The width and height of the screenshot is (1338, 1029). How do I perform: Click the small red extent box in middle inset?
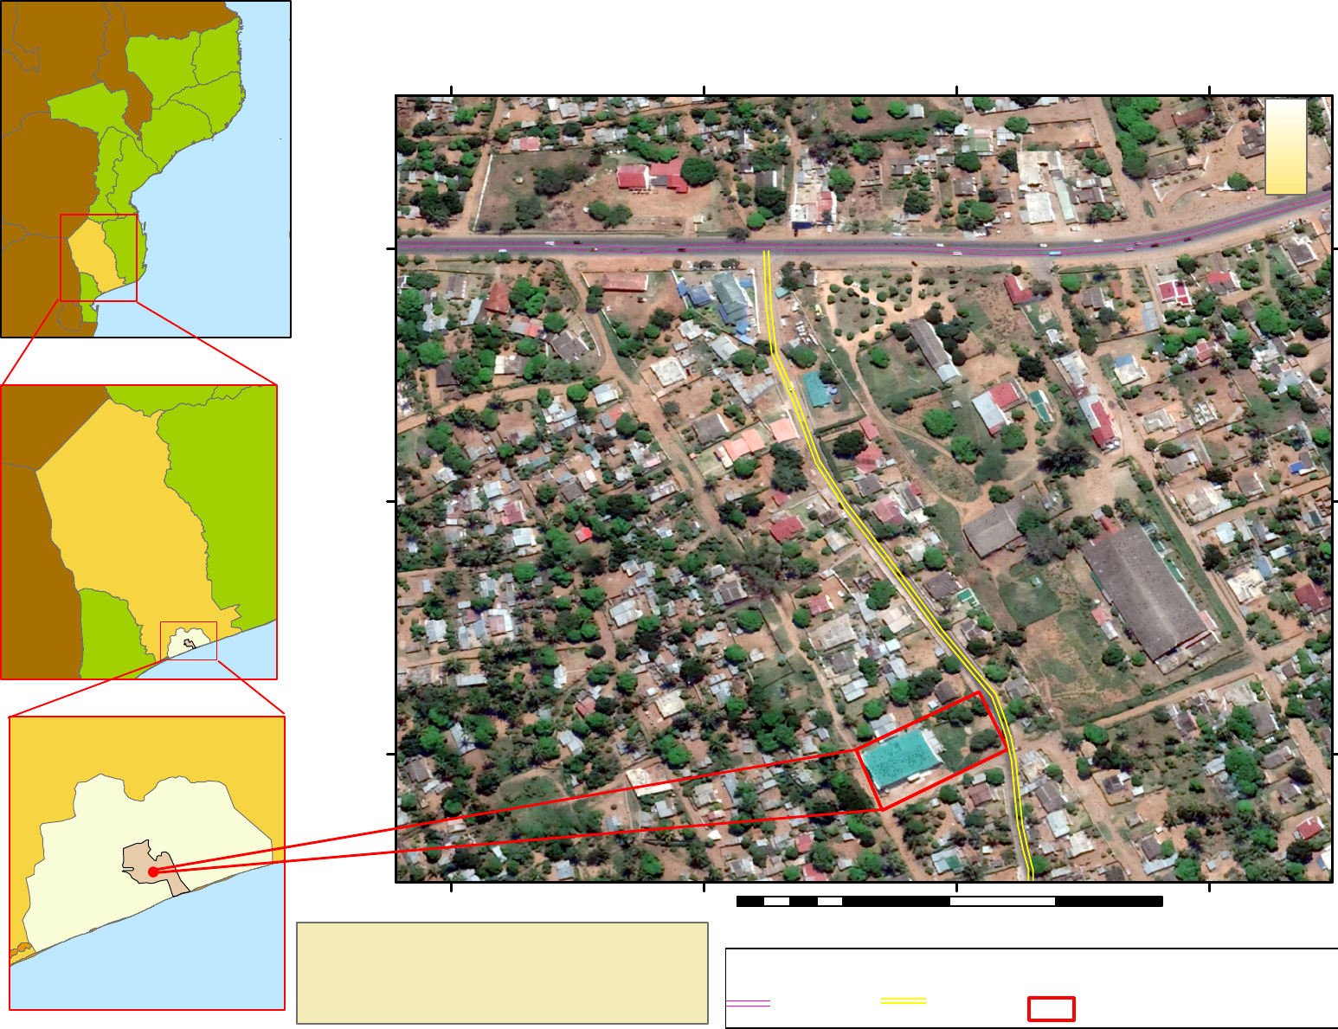click(189, 640)
